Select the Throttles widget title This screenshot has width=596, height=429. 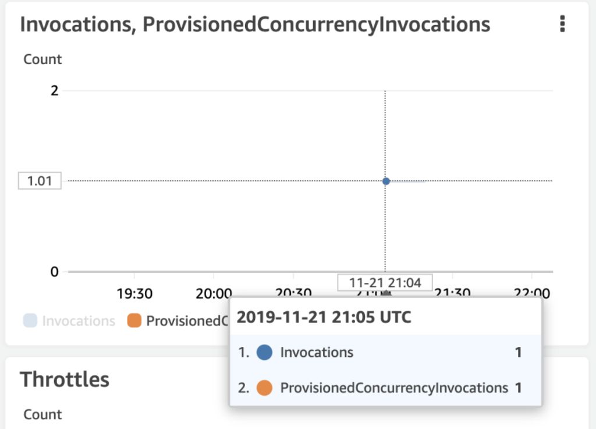pos(65,380)
